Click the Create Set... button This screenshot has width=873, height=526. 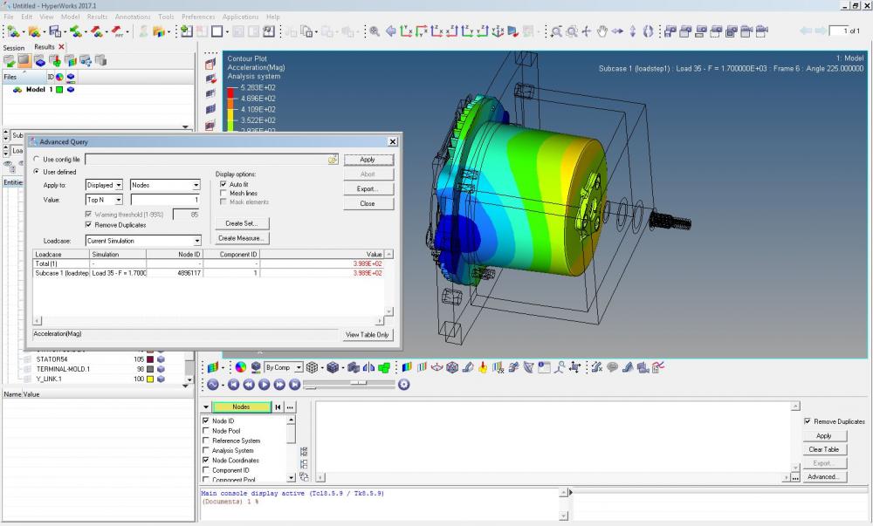coord(242,223)
